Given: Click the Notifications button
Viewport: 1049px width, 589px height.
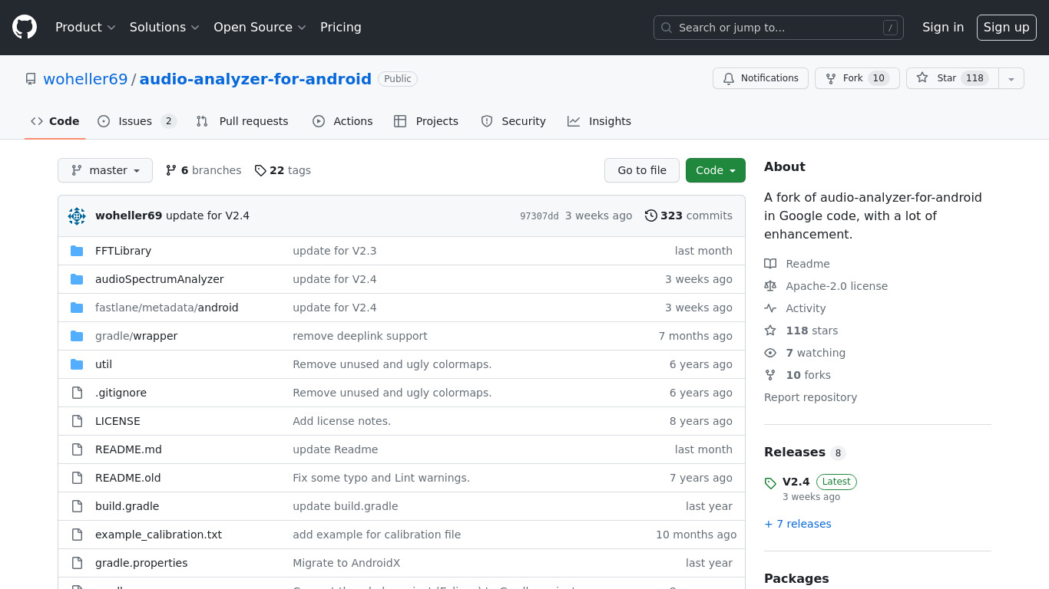Looking at the screenshot, I should point(760,78).
